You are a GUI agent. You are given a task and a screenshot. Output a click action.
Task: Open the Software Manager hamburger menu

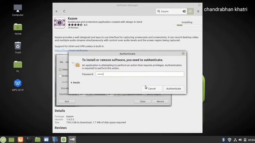198,12
